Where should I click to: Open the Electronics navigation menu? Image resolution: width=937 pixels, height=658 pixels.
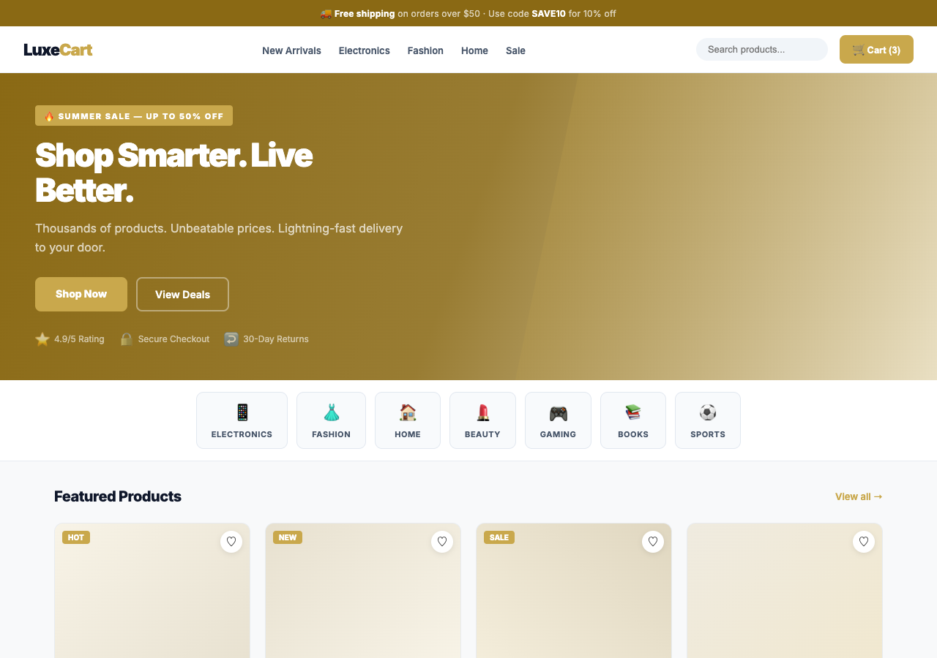pos(364,50)
